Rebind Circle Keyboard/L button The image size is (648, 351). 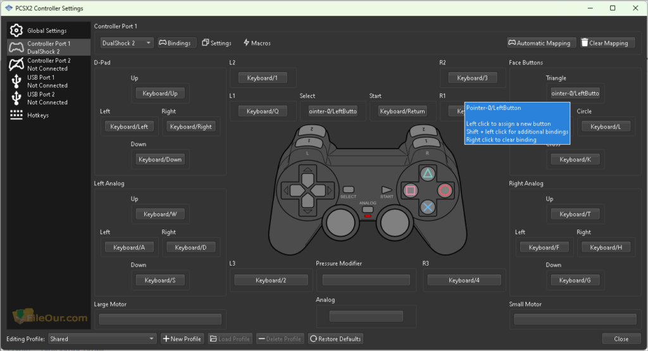point(606,126)
